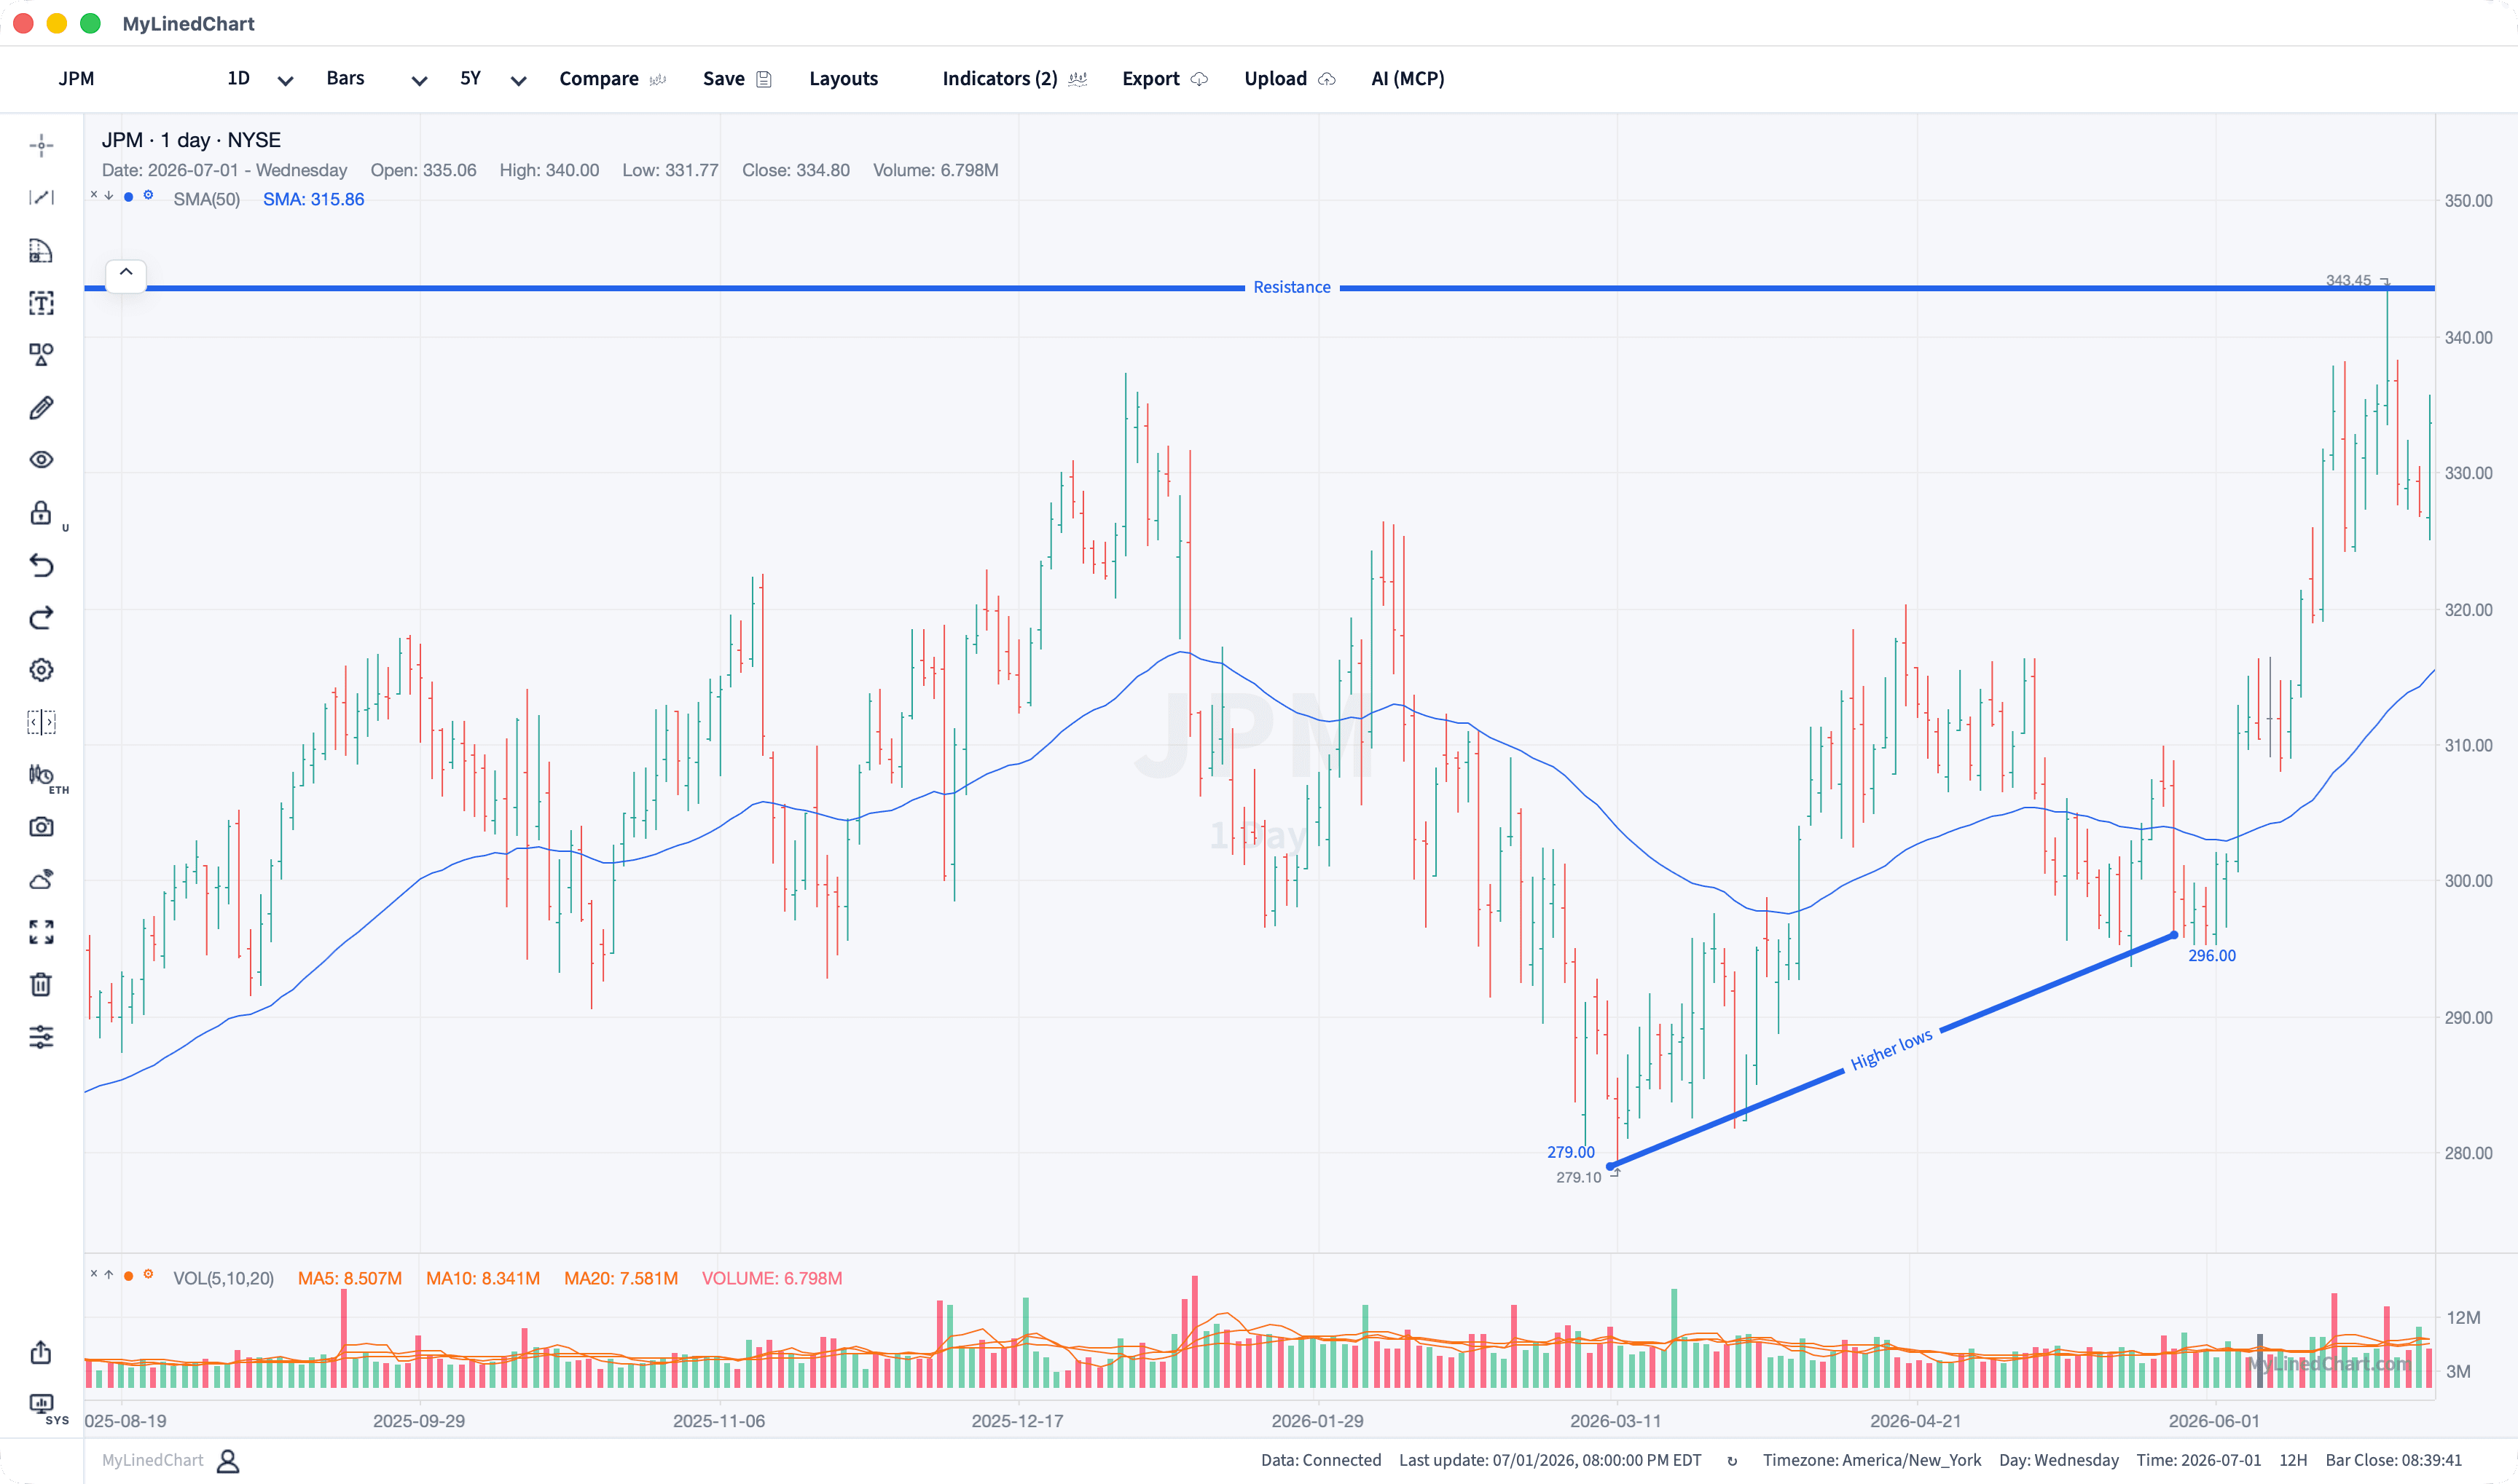Click the 343.45 high price marker
The image size is (2518, 1484).
(2348, 280)
